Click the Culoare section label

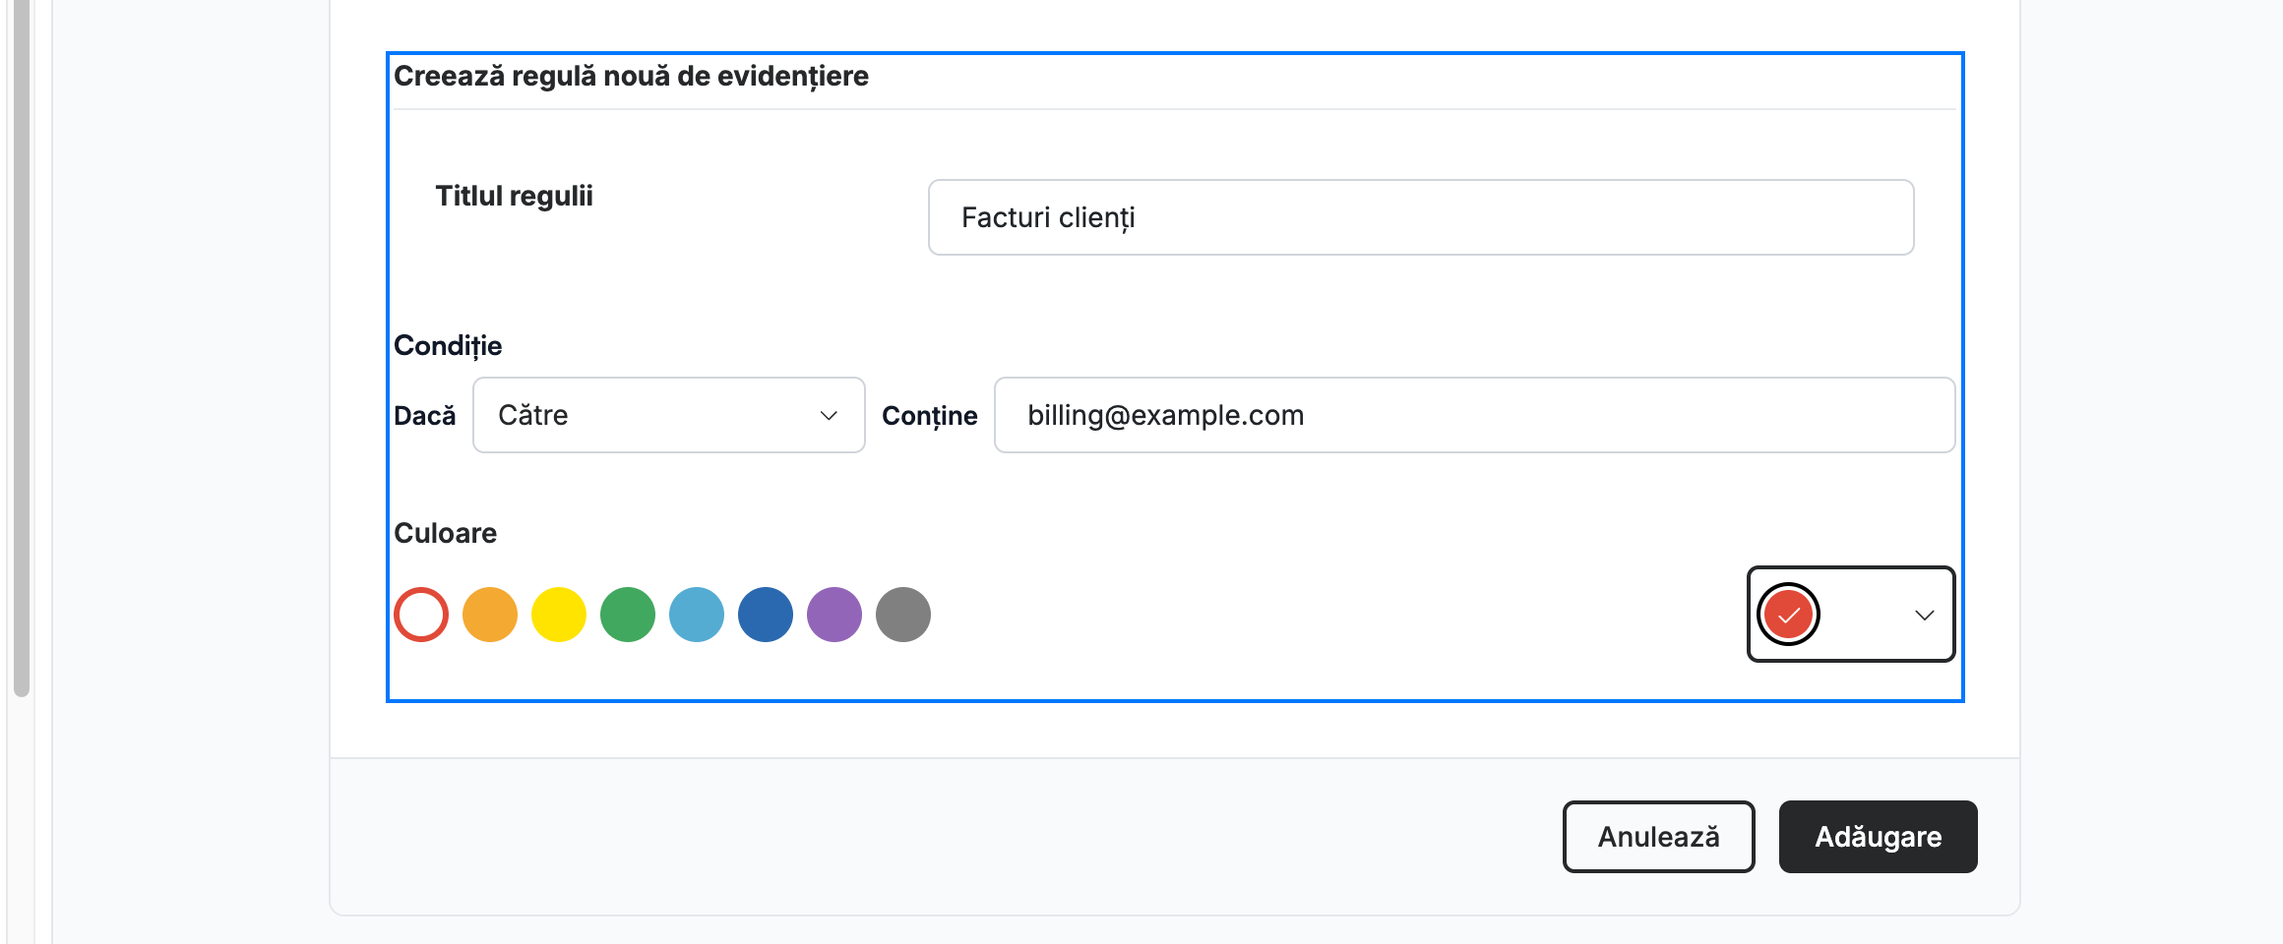(x=445, y=533)
